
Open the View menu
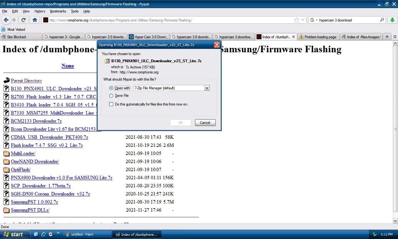[x=26, y=11]
